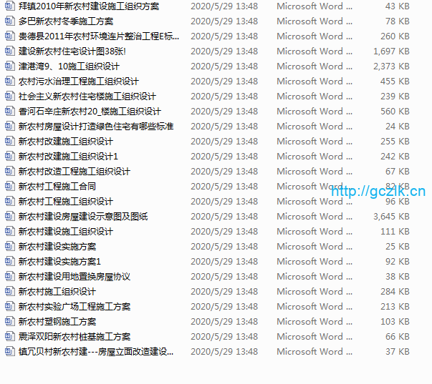
Task: Click the Word icon beside 拜镇2010年新农村建设施工组织方案
Action: pyautogui.click(x=10, y=6)
